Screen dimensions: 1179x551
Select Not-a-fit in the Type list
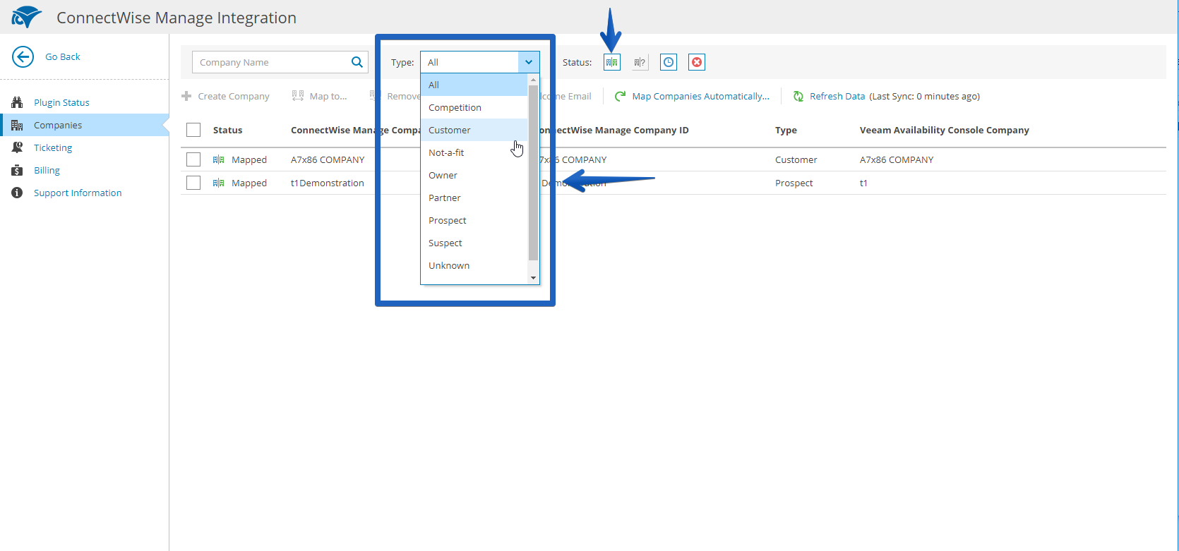click(474, 152)
